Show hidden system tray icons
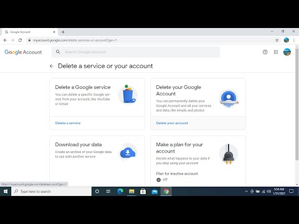This screenshot has height=224, width=299. [246, 192]
